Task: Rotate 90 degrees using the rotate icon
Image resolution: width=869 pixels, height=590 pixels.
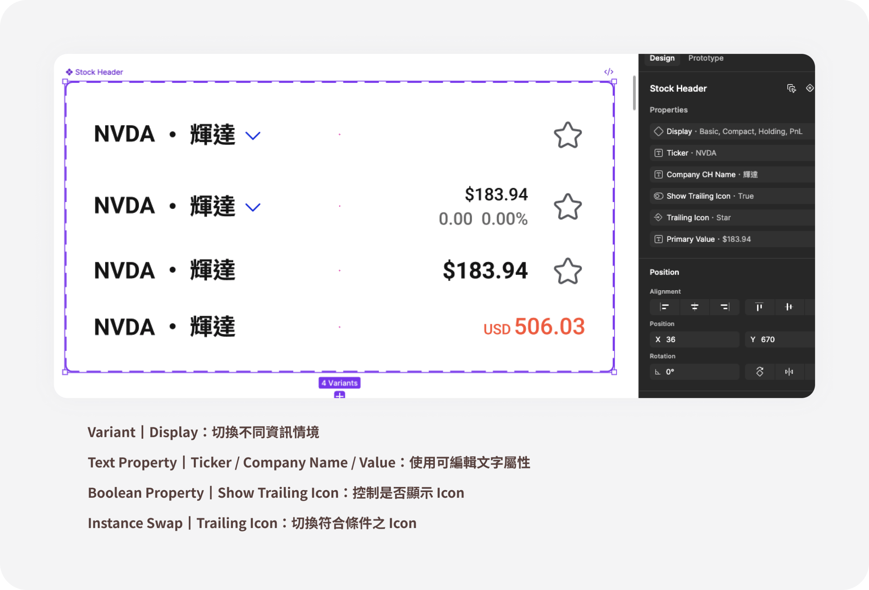Action: pyautogui.click(x=759, y=372)
